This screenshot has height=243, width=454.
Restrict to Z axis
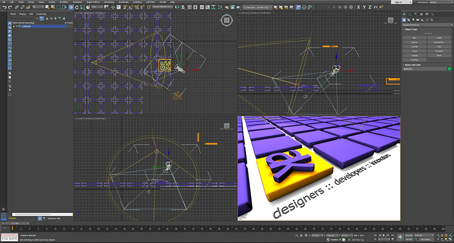point(370,7)
